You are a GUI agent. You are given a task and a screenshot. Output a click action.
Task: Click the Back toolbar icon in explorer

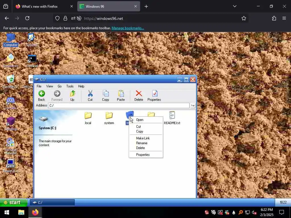click(x=41, y=96)
